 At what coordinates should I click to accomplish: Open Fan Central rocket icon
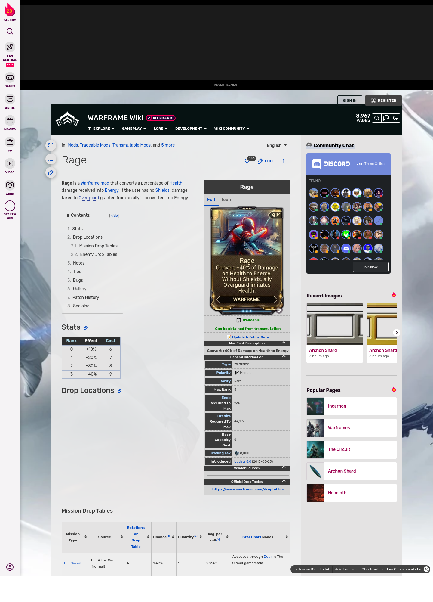pos(10,47)
